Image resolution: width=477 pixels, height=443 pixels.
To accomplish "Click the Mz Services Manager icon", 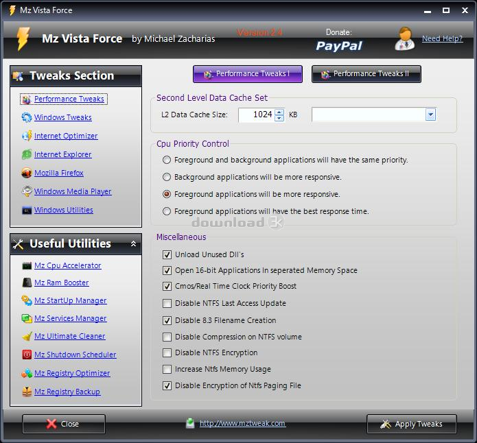I will tap(27, 318).
